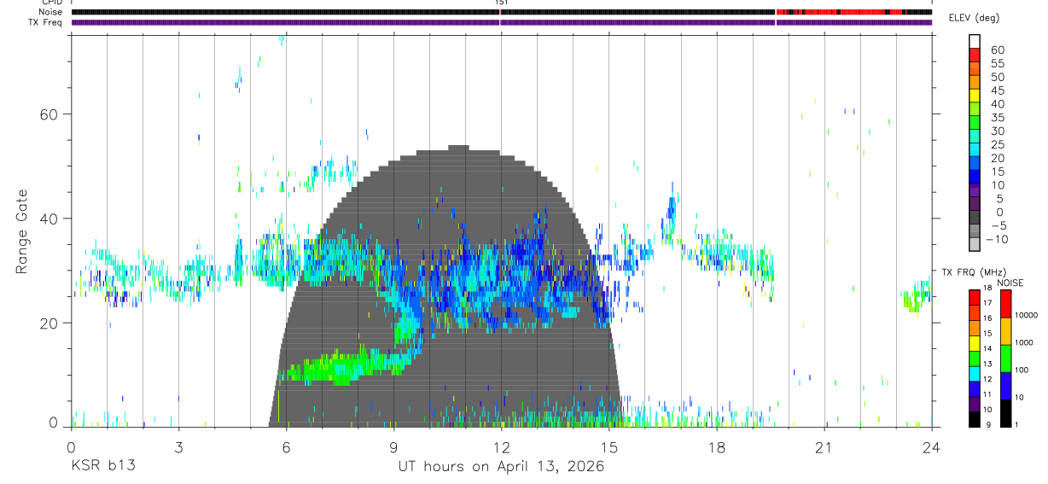Click the 'KSR b13' radar beam label
This screenshot has height=484, width=1048.
tap(102, 467)
